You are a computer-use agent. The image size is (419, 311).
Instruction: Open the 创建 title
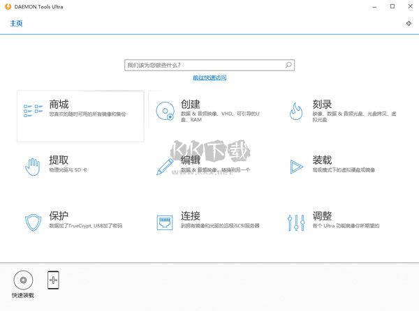(x=191, y=104)
